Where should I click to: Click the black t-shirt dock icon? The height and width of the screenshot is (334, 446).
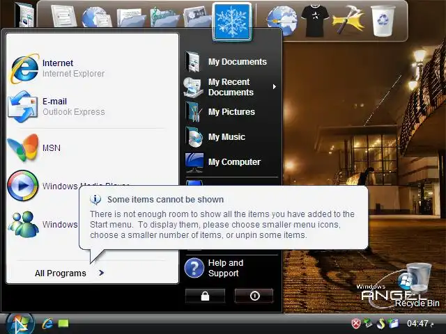tap(315, 21)
